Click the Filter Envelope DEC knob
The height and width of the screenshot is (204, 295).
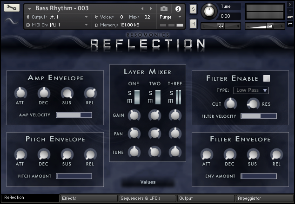click(230, 155)
